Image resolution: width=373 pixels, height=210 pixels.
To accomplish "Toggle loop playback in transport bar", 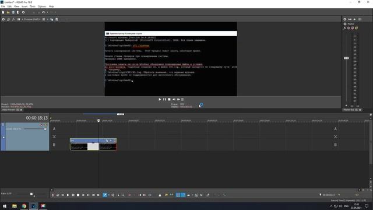I will coord(58,195).
